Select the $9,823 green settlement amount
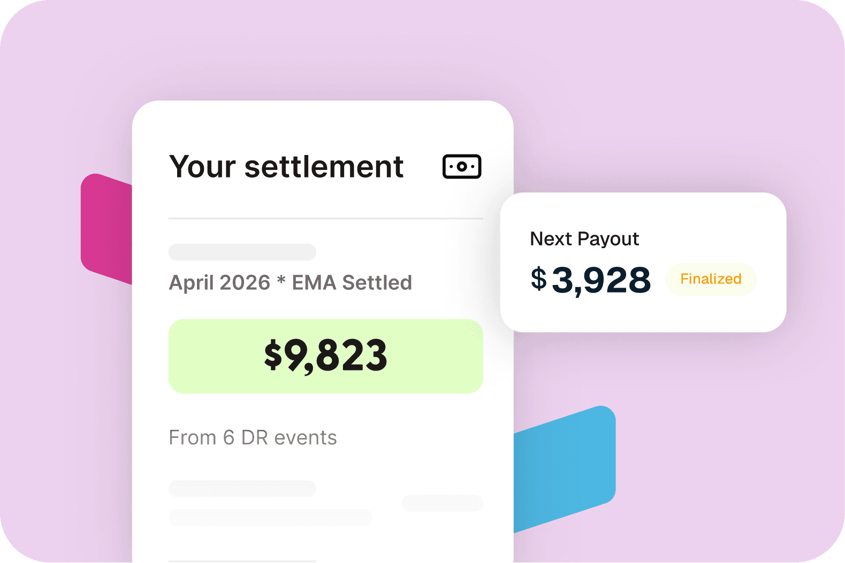This screenshot has width=845, height=563. click(325, 356)
